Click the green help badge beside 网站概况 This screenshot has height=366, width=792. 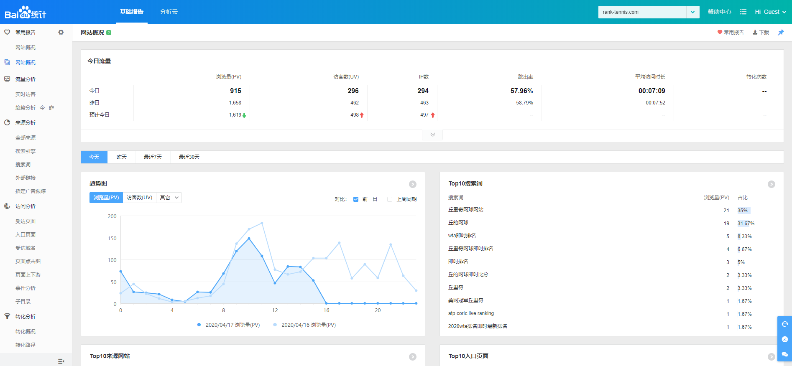coord(109,33)
